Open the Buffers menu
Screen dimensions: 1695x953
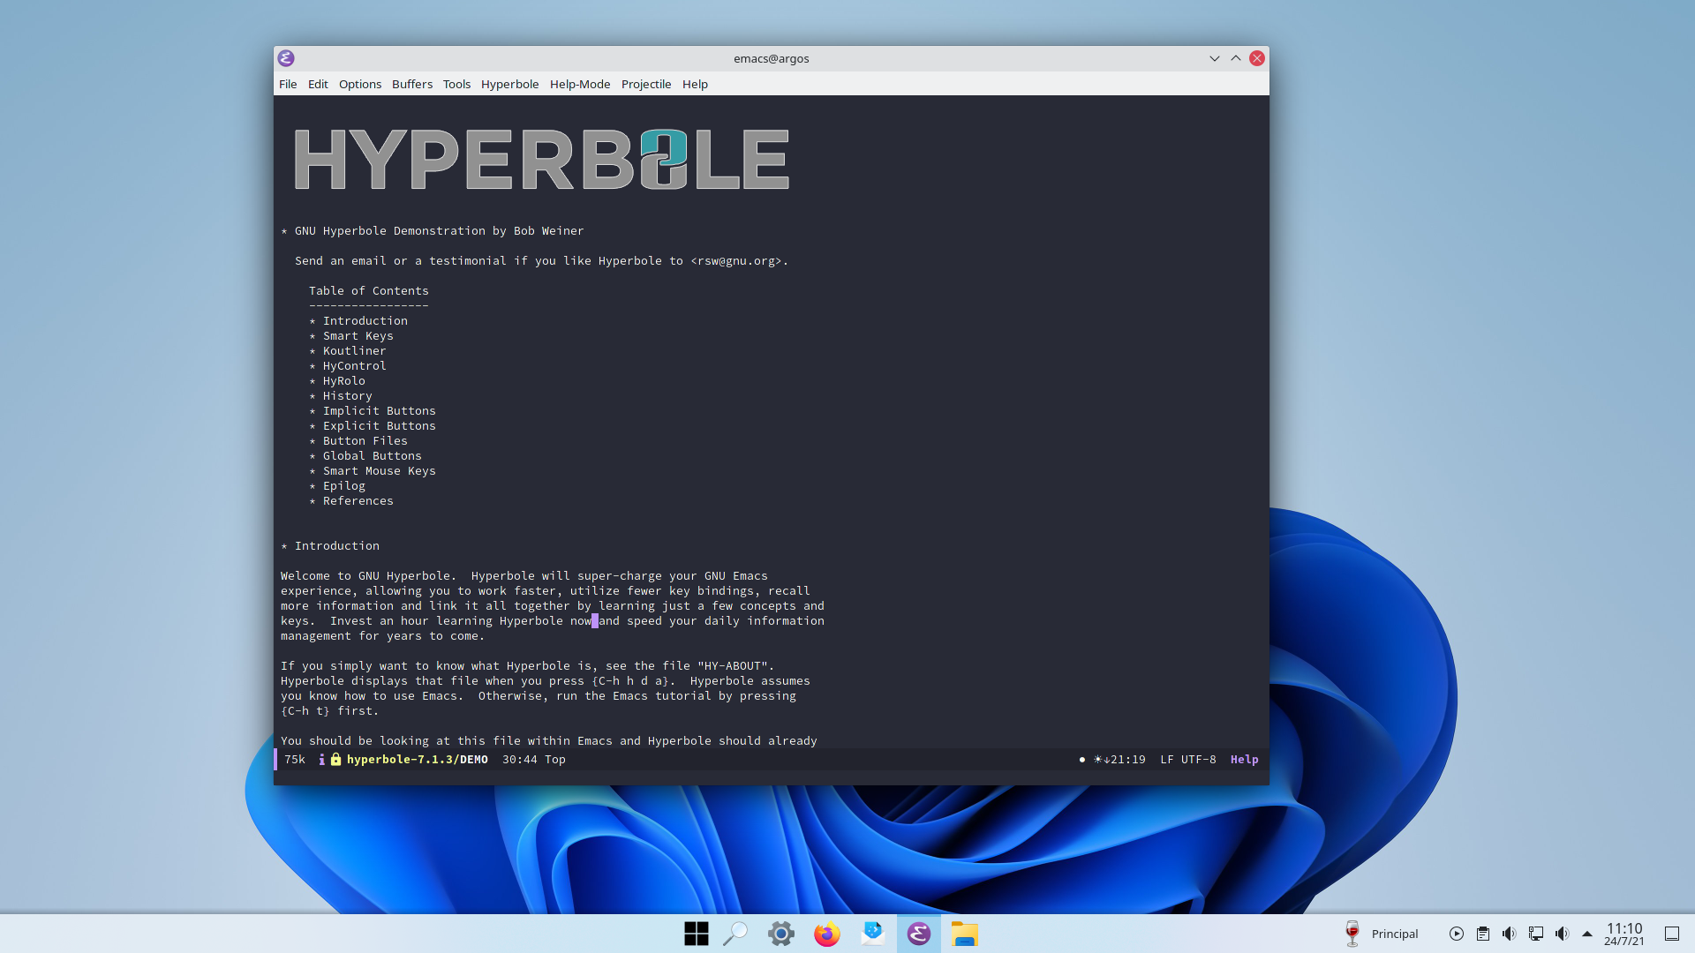pyautogui.click(x=412, y=84)
